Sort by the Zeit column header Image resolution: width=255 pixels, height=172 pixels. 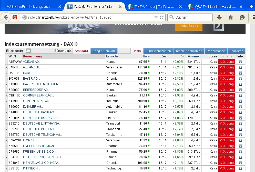coord(164,56)
